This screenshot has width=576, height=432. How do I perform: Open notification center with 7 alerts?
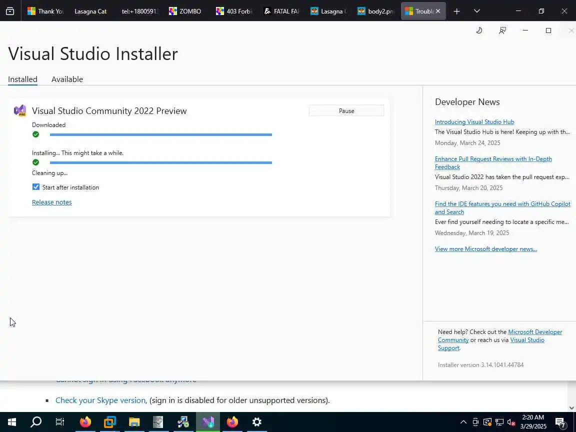coord(560,422)
